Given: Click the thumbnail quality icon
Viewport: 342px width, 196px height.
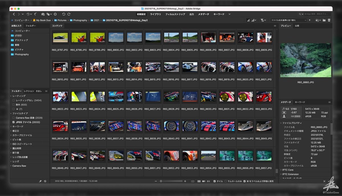Looking at the screenshot, I should (248, 20).
